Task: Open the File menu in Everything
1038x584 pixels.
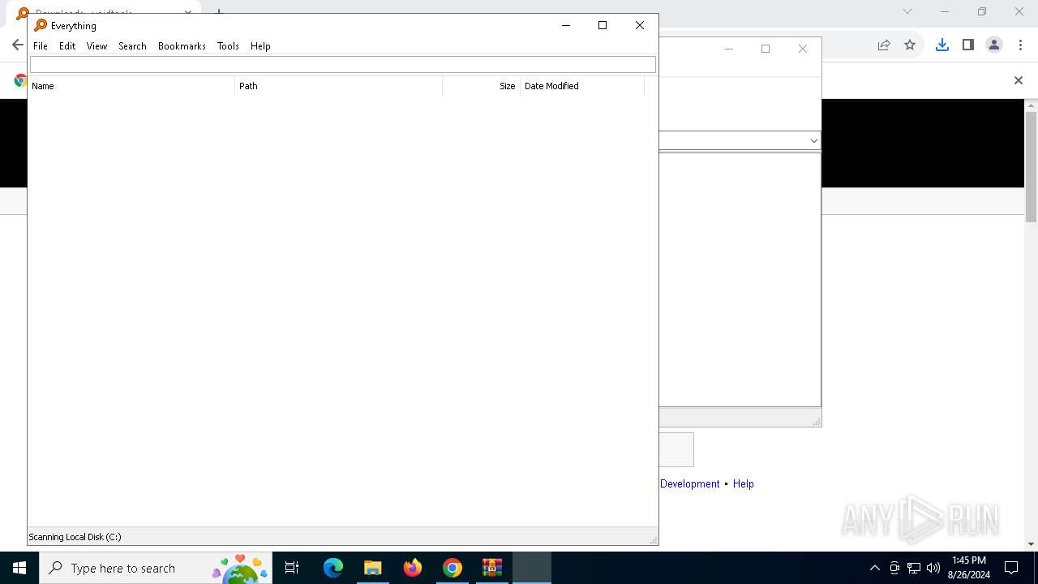Action: click(x=41, y=46)
